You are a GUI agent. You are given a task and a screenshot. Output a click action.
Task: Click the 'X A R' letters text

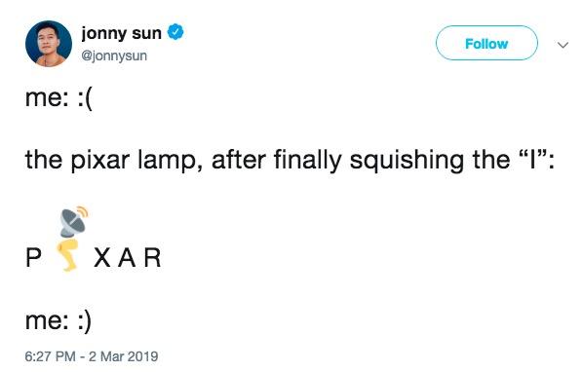[x=127, y=257]
